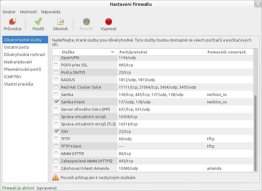Select the Zabezpečené WWW (HTTPS) row
The image size is (262, 191).
click(x=86, y=161)
